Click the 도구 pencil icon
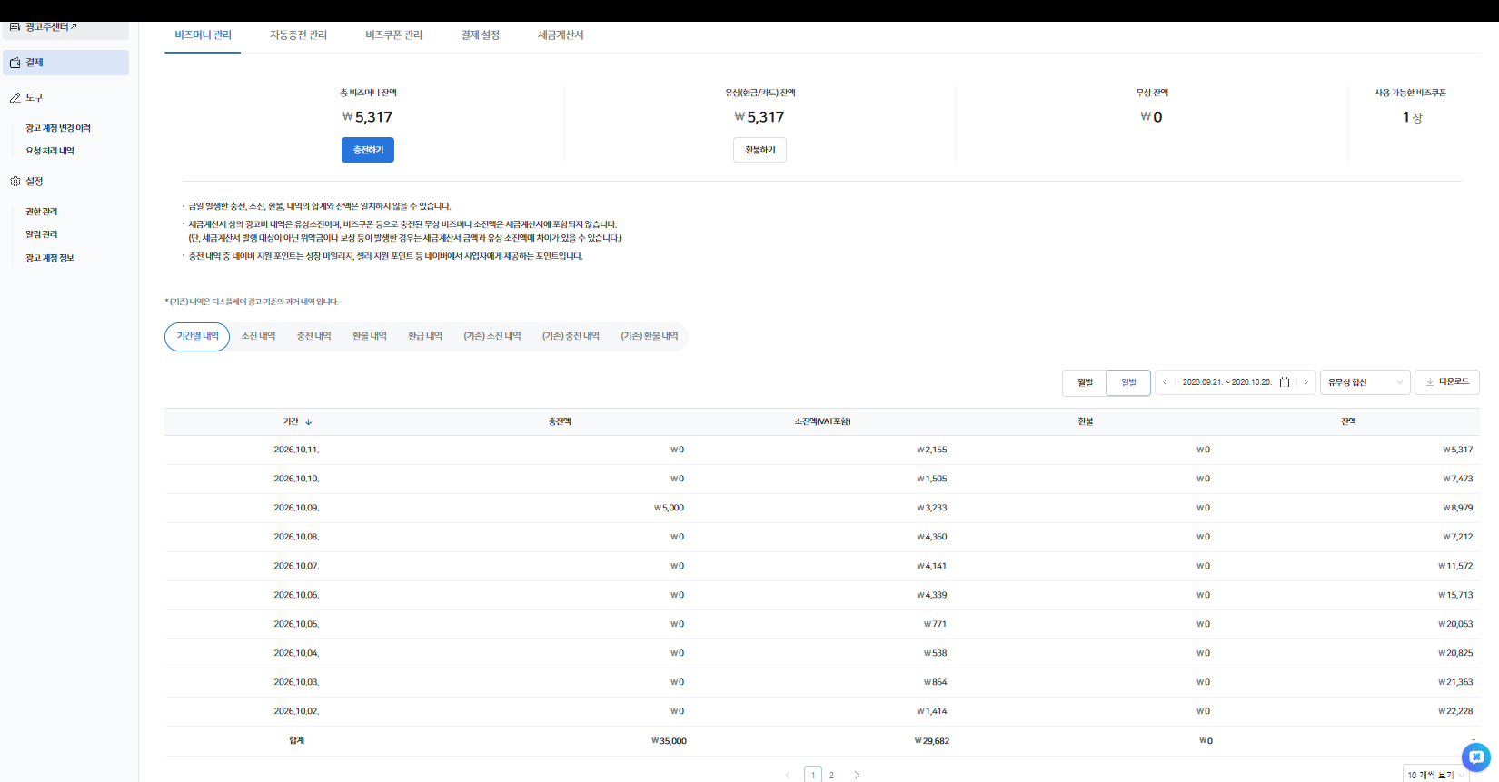 (15, 98)
